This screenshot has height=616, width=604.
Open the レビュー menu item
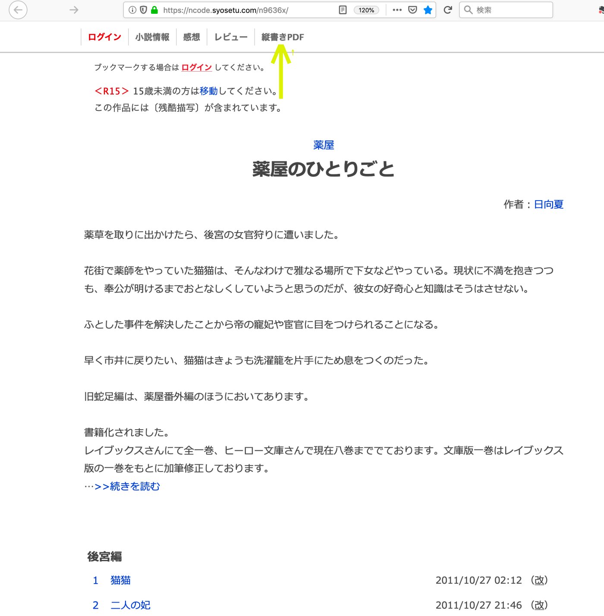[x=231, y=37]
